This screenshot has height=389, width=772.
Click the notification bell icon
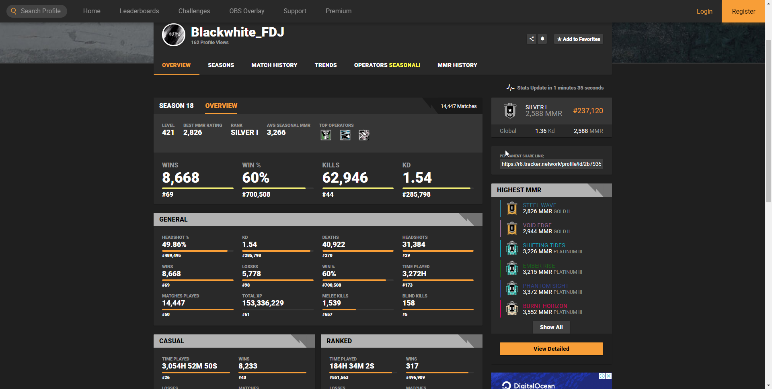point(542,39)
